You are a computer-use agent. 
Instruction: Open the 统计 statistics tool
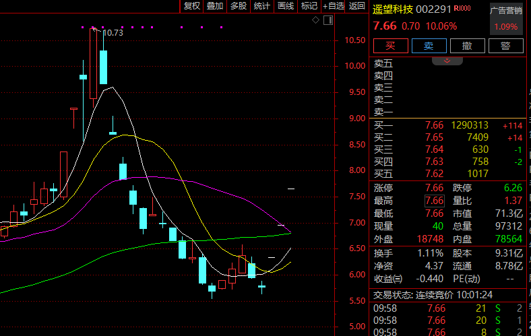262,6
